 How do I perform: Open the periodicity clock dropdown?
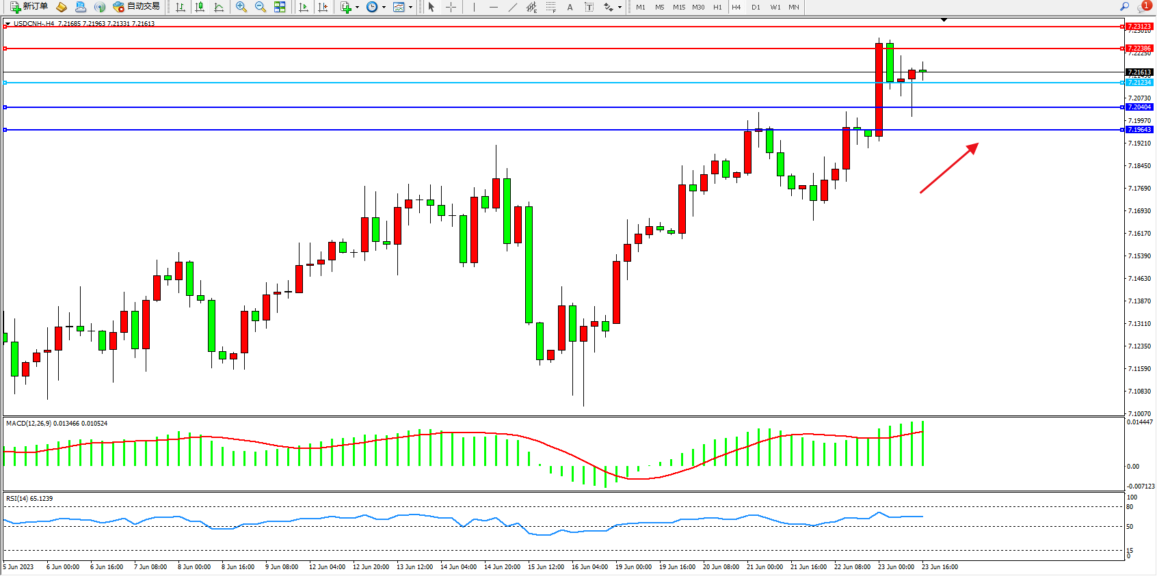tap(383, 7)
